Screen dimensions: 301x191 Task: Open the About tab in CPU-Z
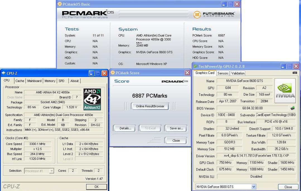tap(74, 81)
